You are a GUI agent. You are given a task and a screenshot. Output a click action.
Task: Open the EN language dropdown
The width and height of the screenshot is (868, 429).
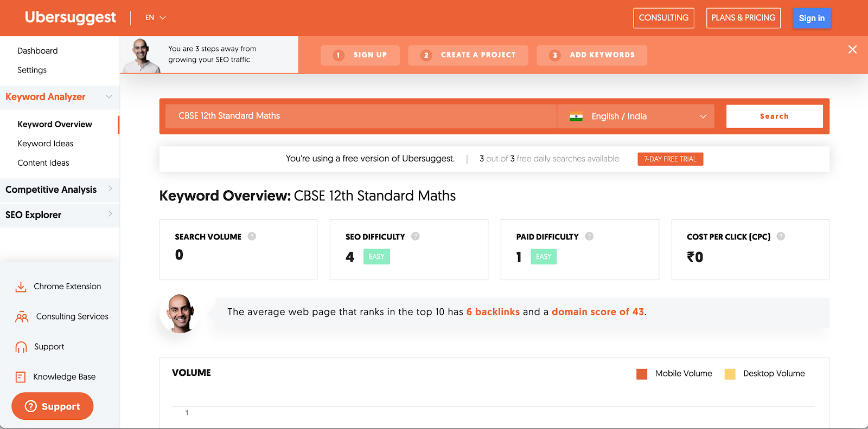click(x=156, y=18)
